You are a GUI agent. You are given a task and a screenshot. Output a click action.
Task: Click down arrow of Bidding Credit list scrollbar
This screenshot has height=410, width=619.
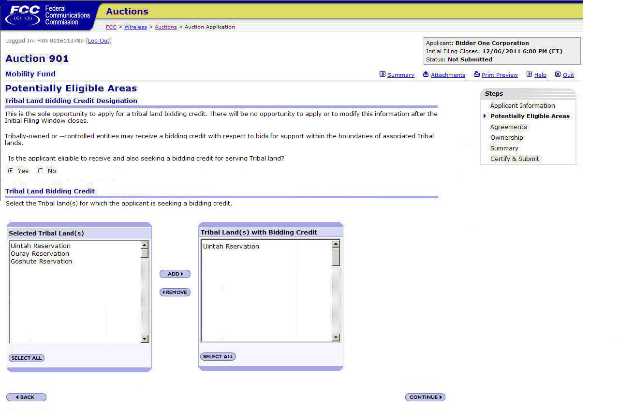[x=336, y=337]
